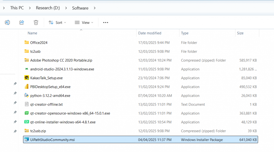Click the 641,040 KB size cell
The height and width of the screenshot is (152, 274).
tap(248, 140)
